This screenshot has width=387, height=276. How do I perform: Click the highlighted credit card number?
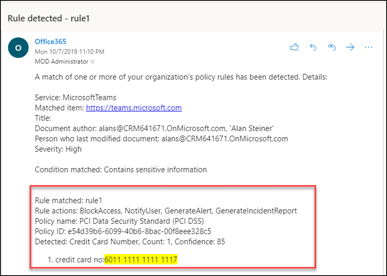pos(141,259)
